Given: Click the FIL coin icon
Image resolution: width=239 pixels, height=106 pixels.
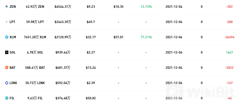Looking at the screenshot, I should click(x=6, y=98).
